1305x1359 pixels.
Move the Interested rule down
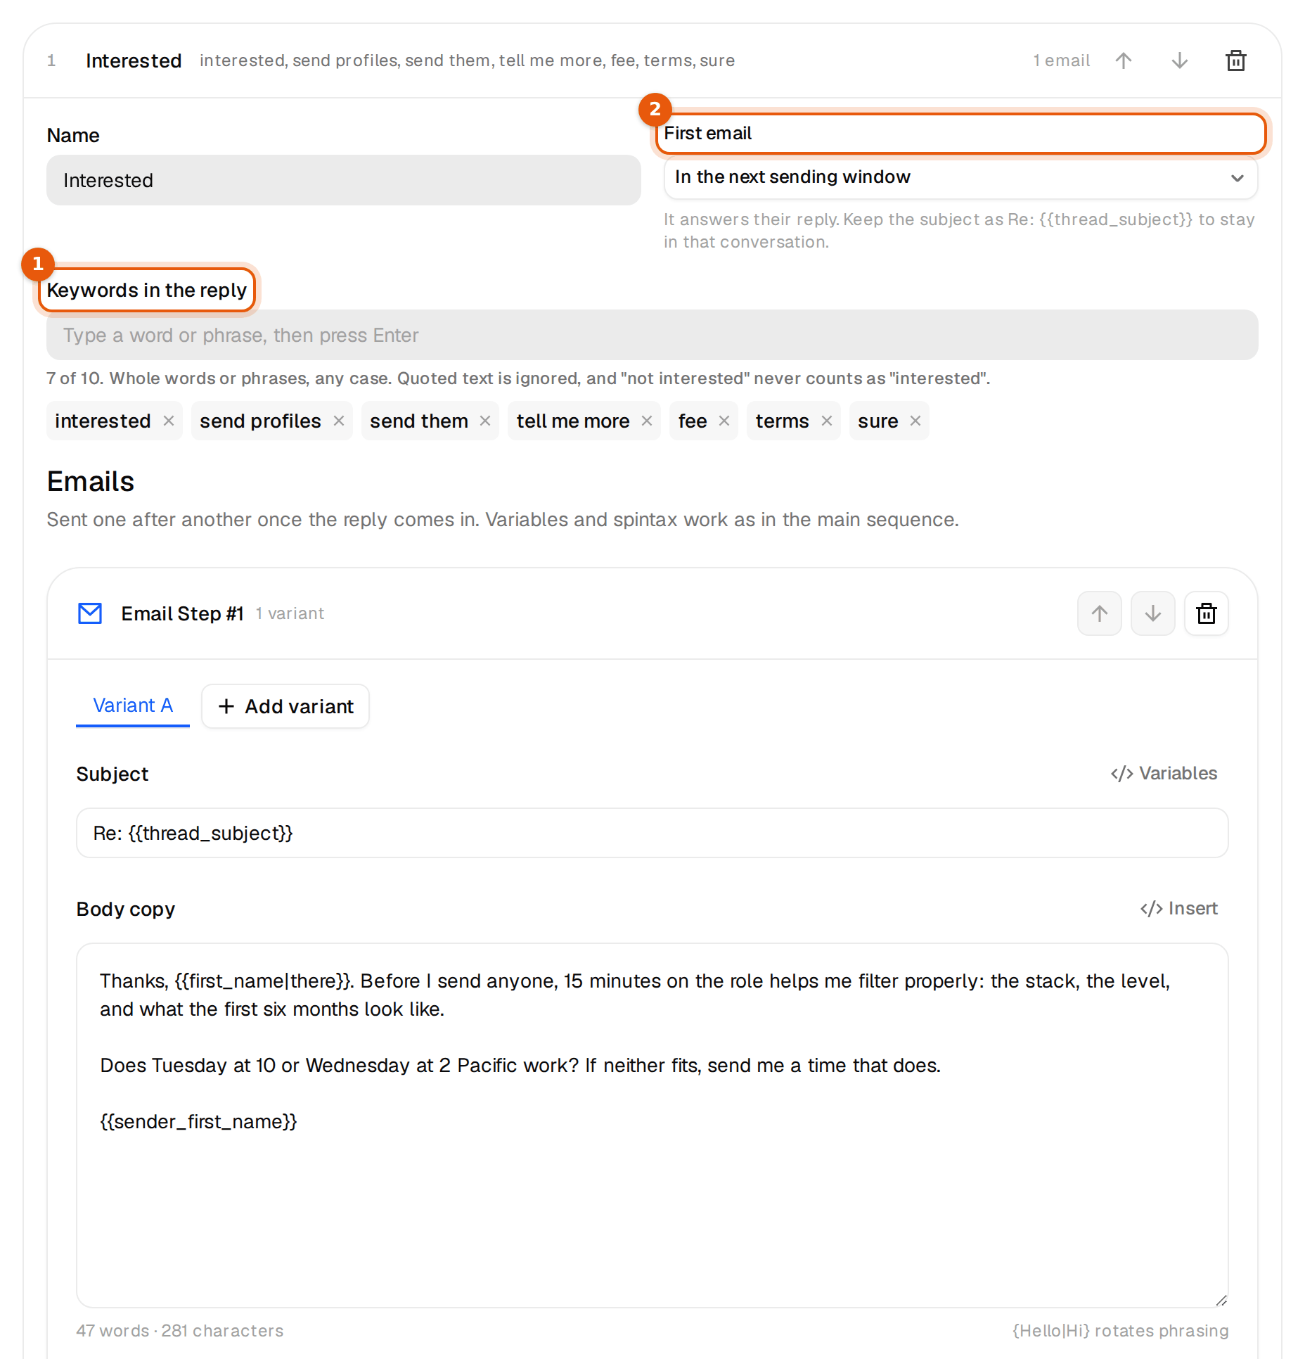[x=1180, y=61]
